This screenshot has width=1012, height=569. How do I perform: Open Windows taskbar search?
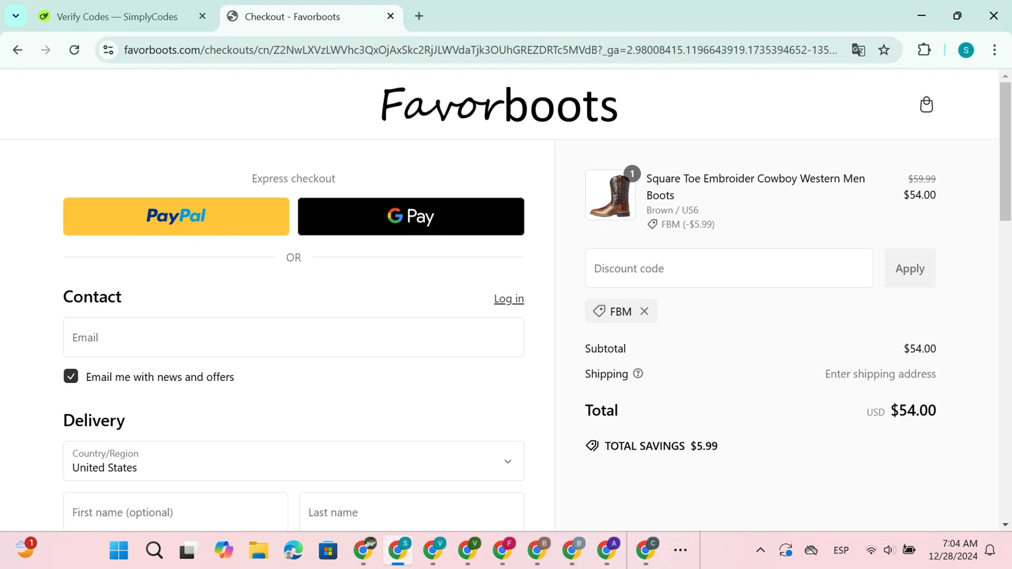point(154,551)
